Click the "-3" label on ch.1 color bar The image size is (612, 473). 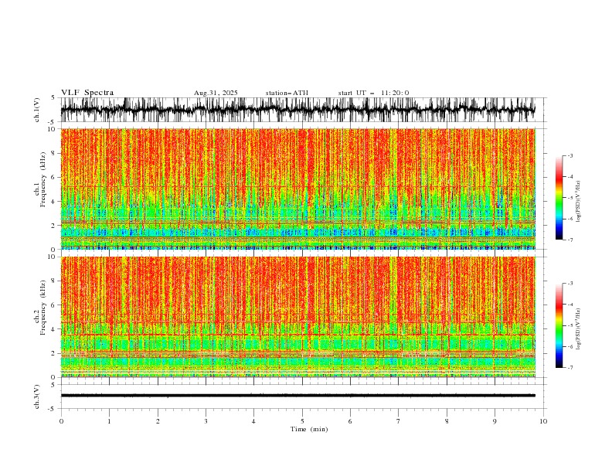(570, 155)
